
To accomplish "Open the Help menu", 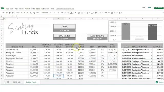I will click(52, 9).
